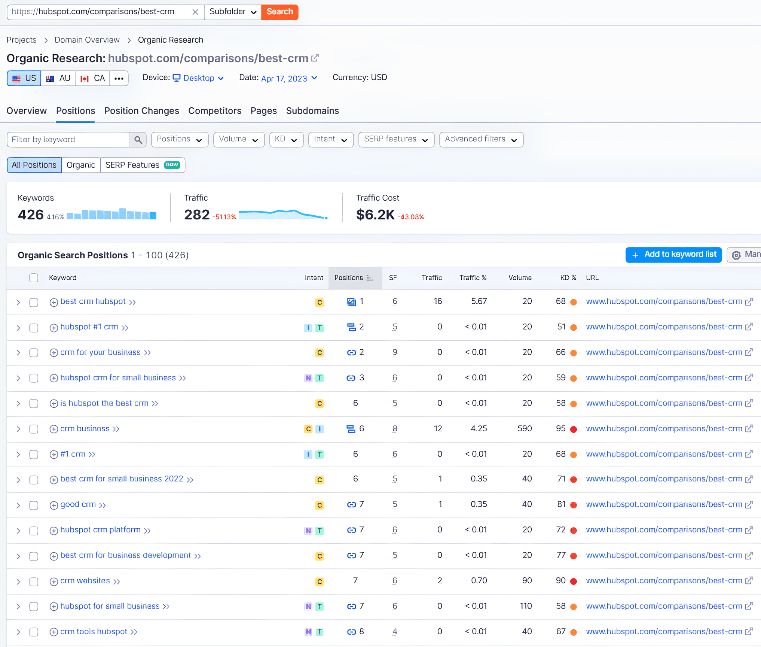Open the Advanced filters dropdown
The width and height of the screenshot is (761, 647).
click(481, 139)
